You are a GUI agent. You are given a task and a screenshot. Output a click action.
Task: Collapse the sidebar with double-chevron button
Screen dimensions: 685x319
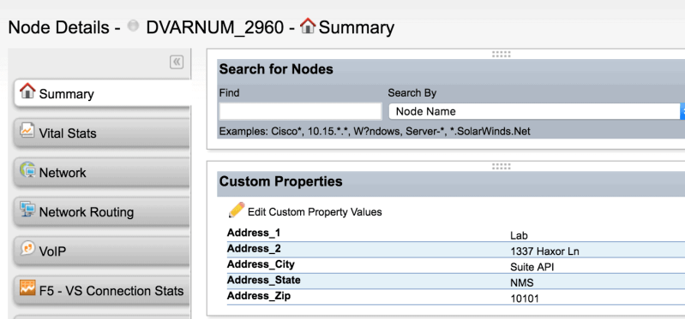177,62
